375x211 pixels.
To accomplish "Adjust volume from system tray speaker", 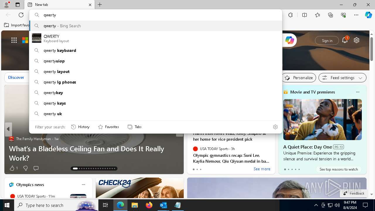I will (x=337, y=205).
